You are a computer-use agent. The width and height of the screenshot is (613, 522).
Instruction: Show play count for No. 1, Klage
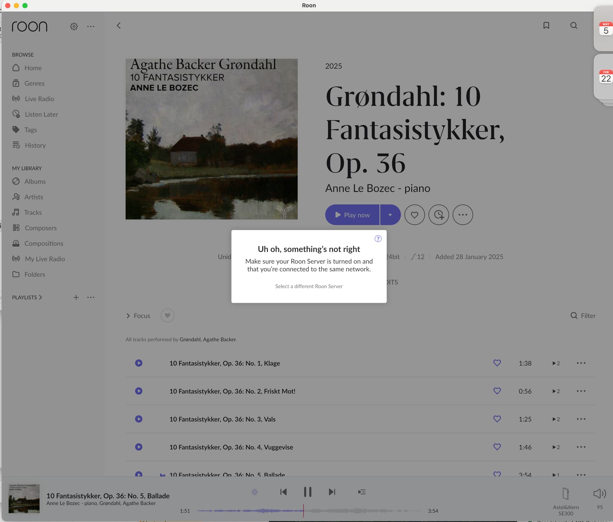(556, 363)
